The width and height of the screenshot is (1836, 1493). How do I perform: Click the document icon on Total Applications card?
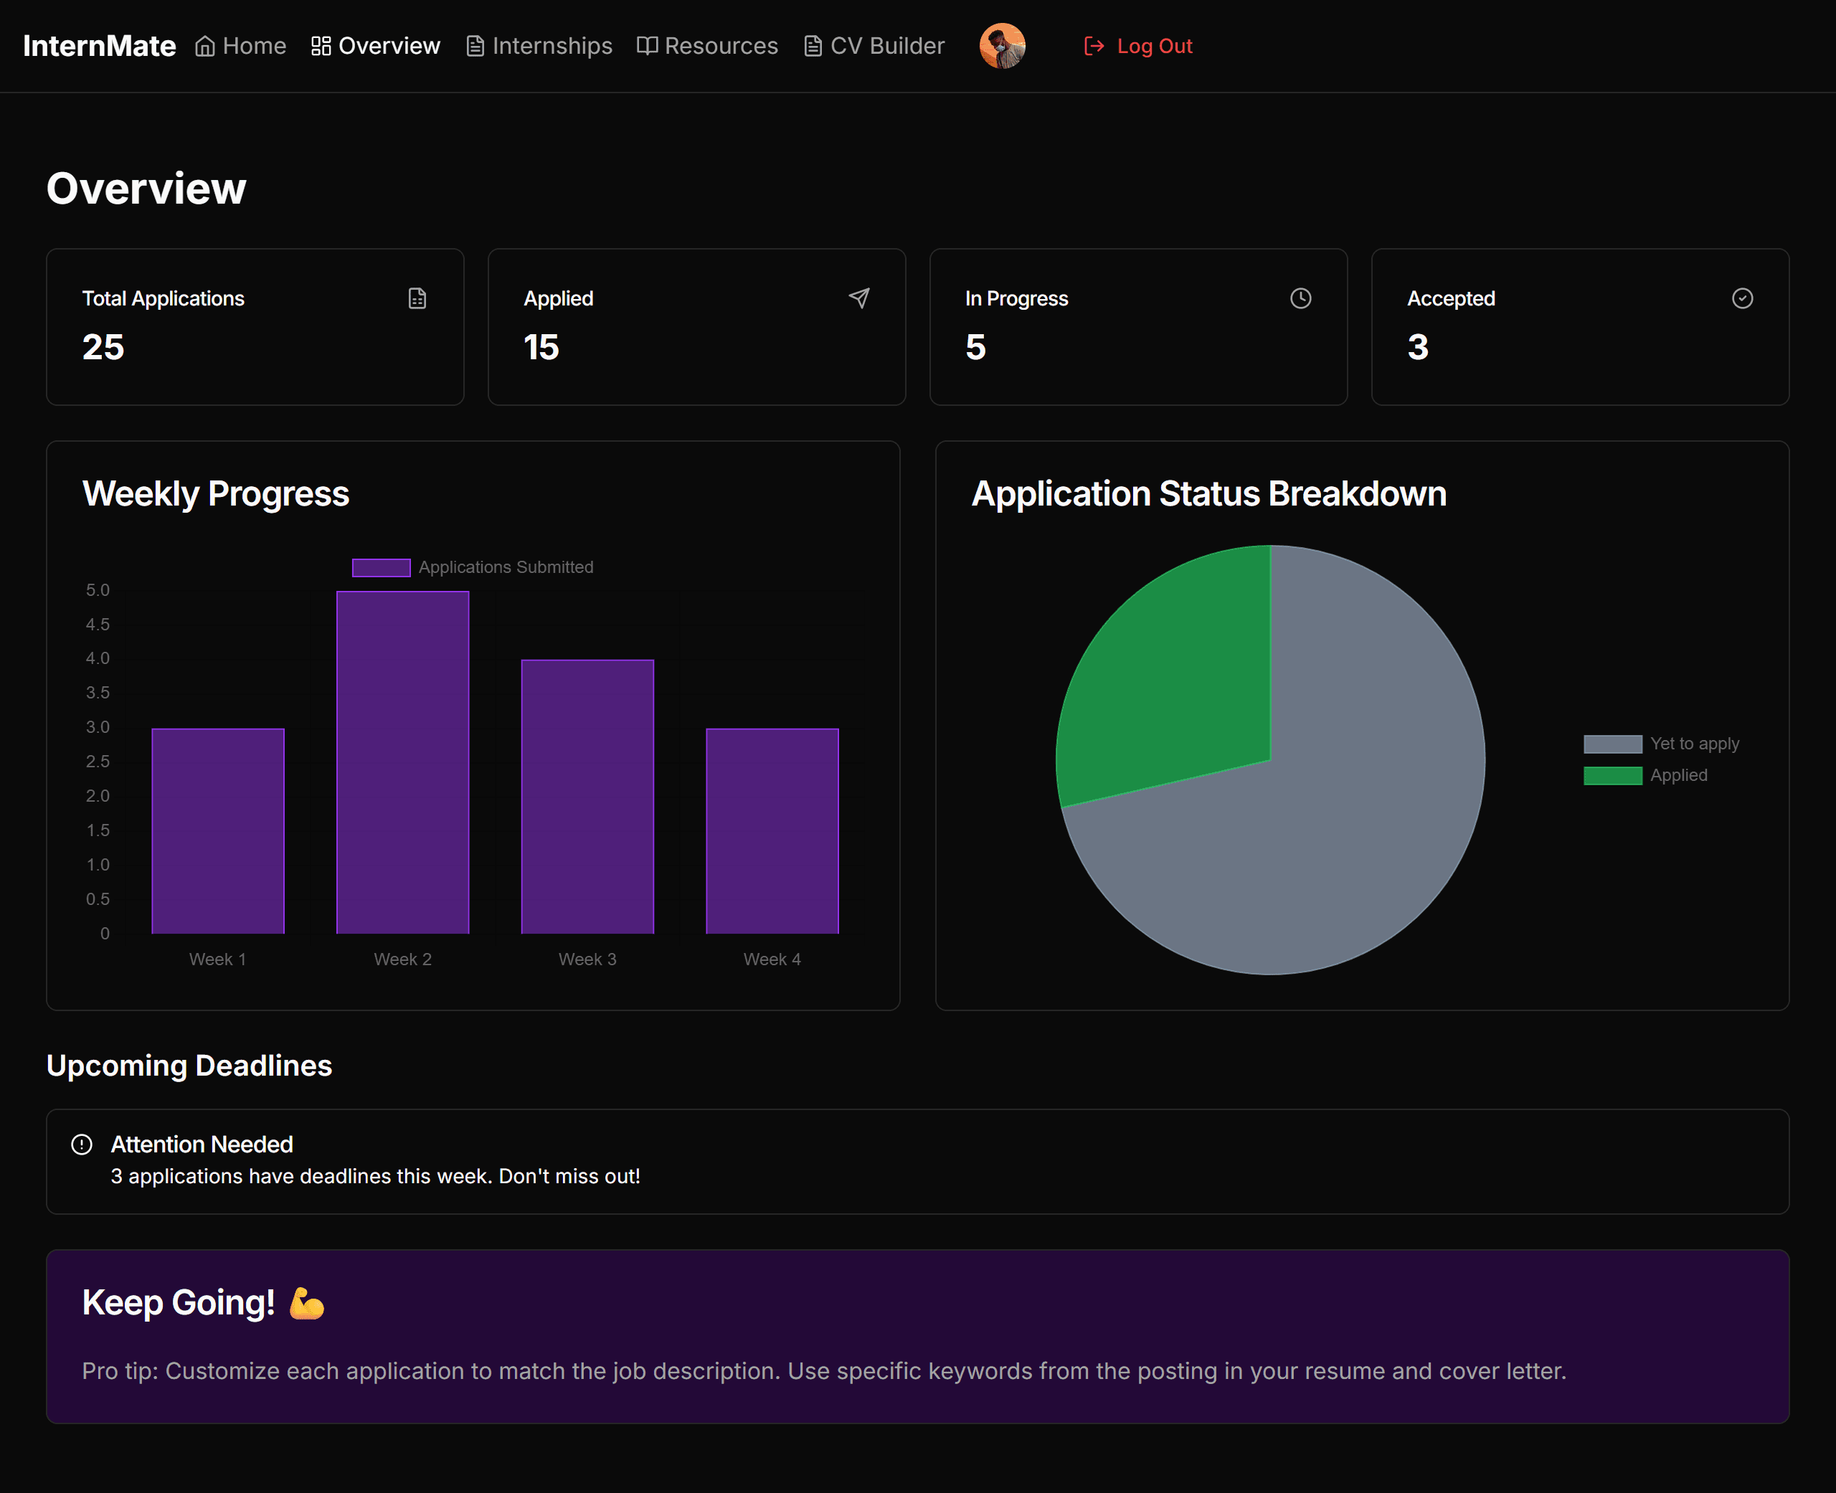pyautogui.click(x=417, y=298)
